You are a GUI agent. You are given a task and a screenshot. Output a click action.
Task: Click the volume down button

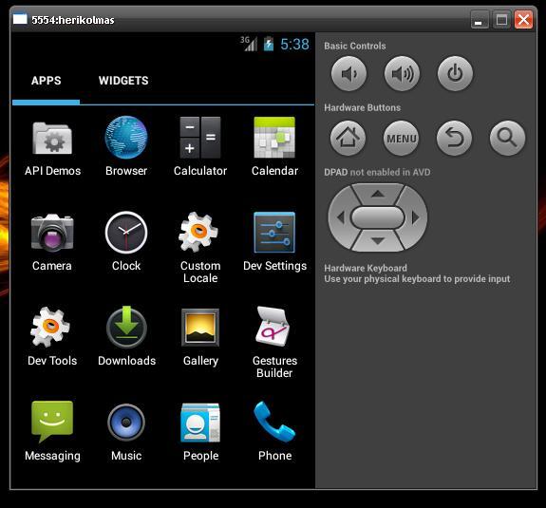coord(348,74)
